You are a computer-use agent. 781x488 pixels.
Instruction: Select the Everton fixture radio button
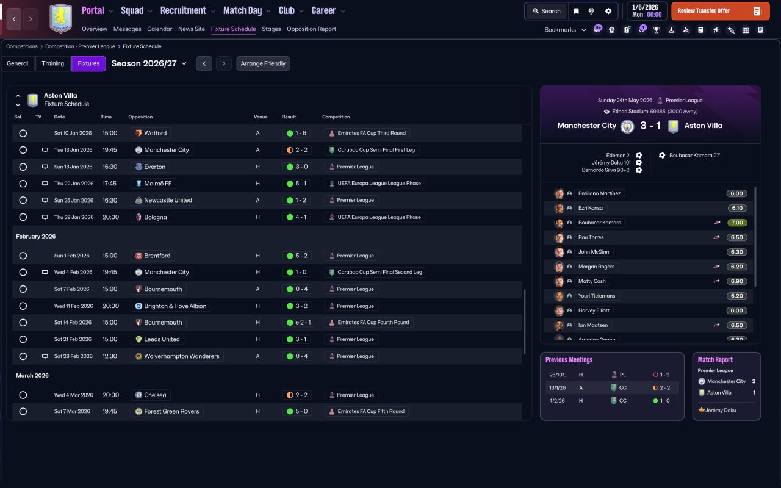(23, 167)
